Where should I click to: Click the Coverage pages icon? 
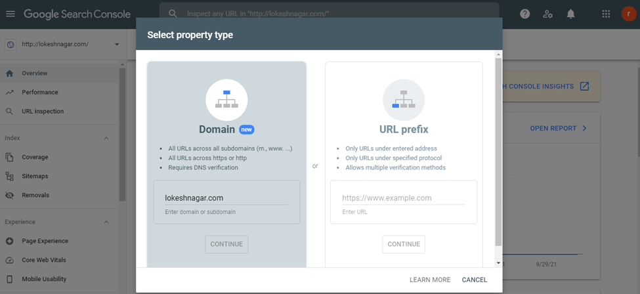[9, 157]
